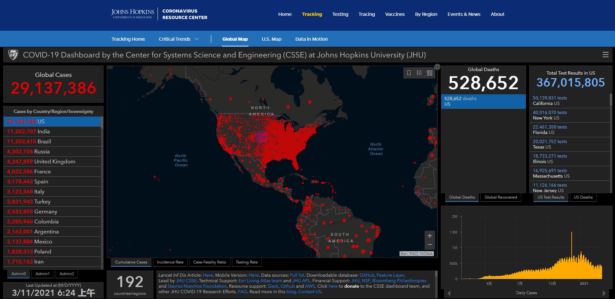Open the Bloomberg Philanthropies link
Screen dimensions: 615x299
pos(399,281)
